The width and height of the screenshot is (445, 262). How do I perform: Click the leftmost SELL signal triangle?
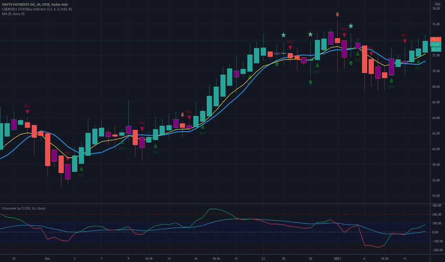pyautogui.click(x=27, y=112)
